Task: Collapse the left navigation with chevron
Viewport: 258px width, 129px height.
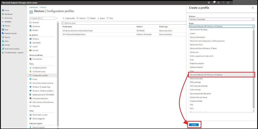Action: click(x=25, y=6)
